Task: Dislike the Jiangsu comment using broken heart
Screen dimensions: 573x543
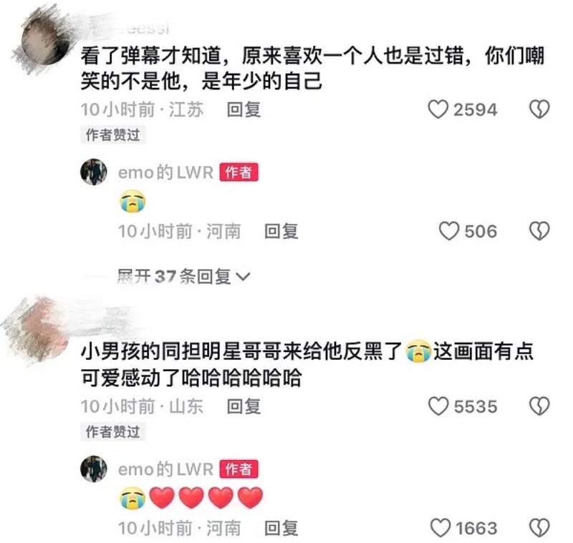Action: (539, 109)
